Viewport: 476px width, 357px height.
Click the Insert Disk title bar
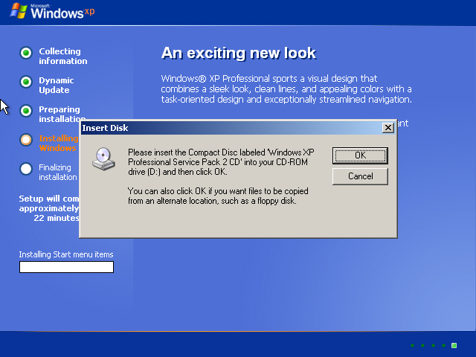pos(223,128)
